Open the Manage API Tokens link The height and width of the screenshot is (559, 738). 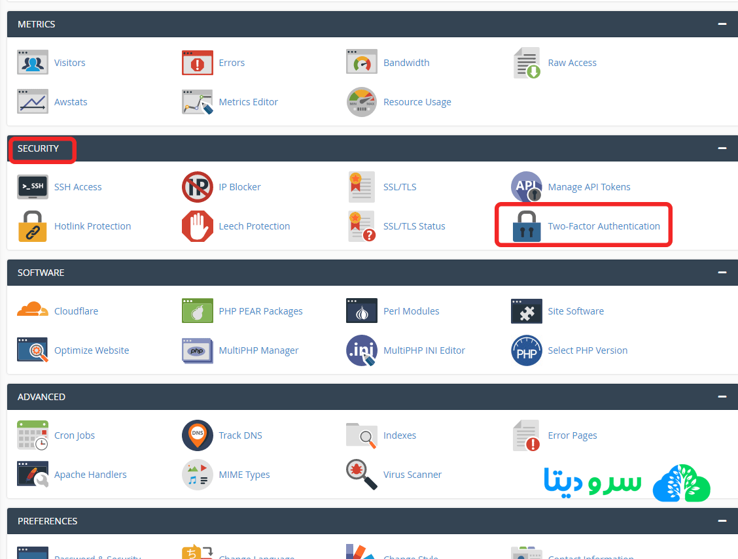589,187
